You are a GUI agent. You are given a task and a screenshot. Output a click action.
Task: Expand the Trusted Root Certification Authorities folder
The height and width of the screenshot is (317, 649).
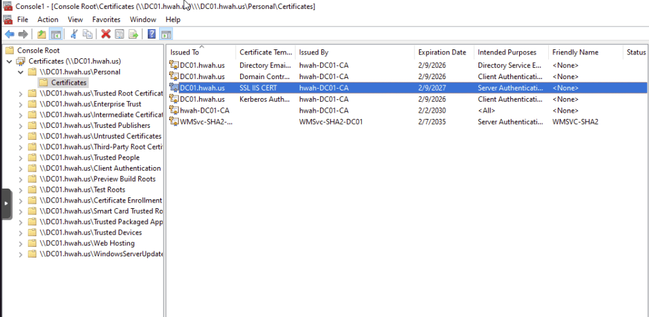[21, 94]
